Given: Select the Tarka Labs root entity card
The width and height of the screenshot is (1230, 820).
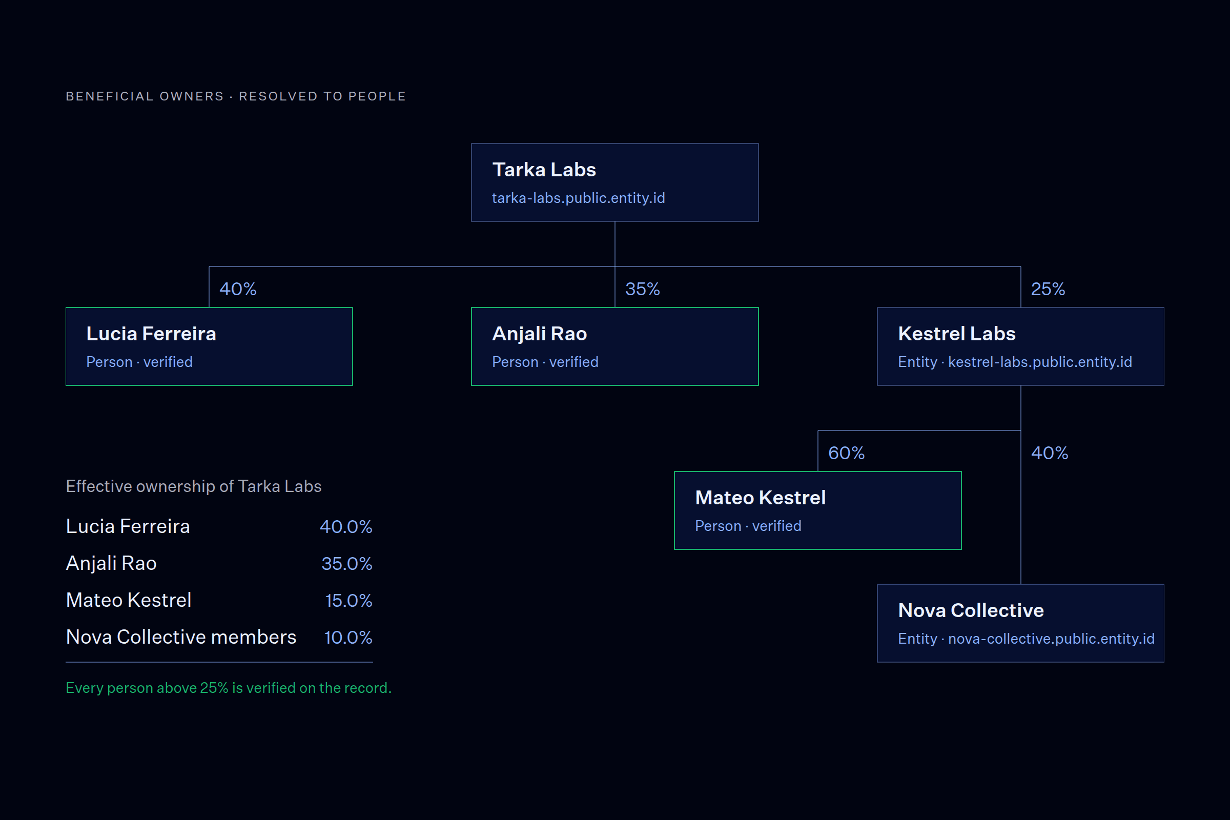Looking at the screenshot, I should point(614,182).
